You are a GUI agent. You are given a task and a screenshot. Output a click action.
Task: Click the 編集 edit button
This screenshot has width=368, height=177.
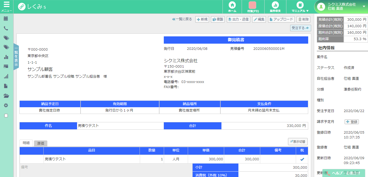(x=259, y=19)
